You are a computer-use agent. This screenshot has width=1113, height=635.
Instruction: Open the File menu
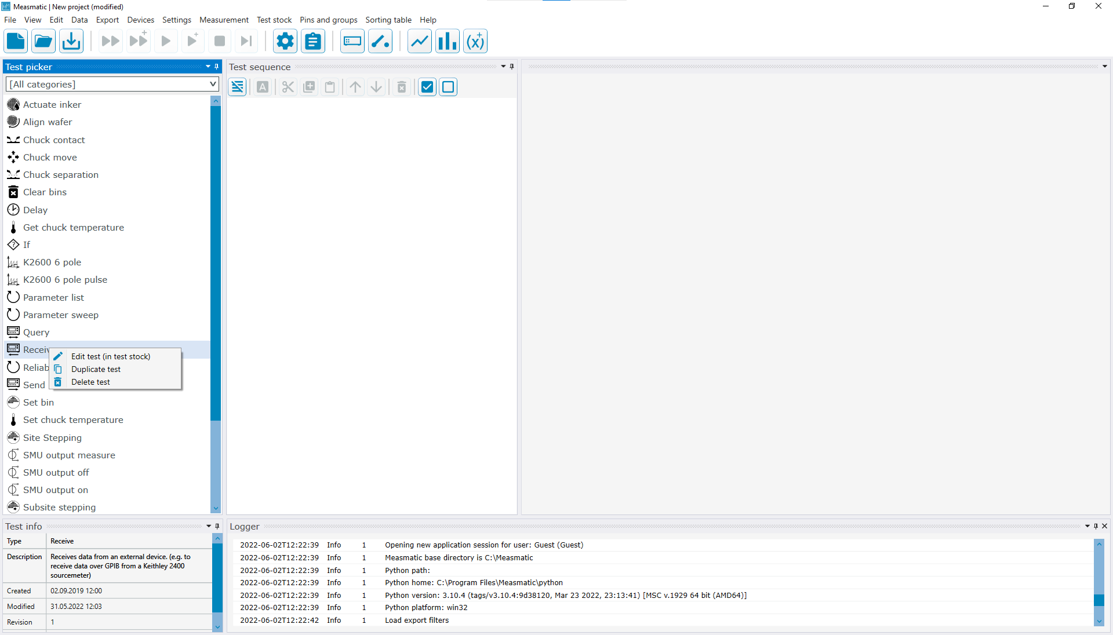[x=10, y=20]
